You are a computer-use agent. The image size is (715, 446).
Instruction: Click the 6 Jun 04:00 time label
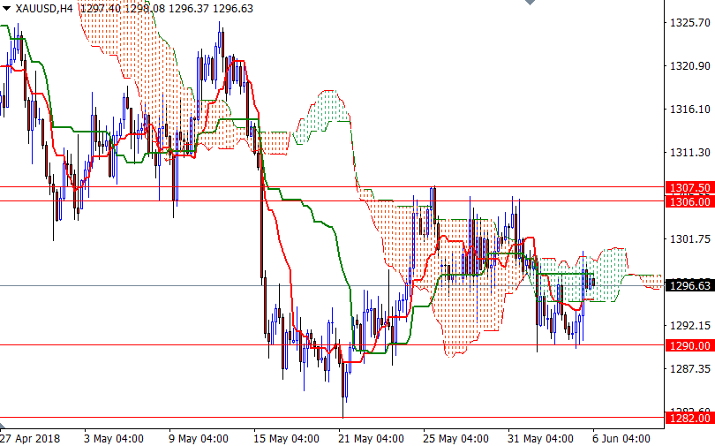pos(622,439)
